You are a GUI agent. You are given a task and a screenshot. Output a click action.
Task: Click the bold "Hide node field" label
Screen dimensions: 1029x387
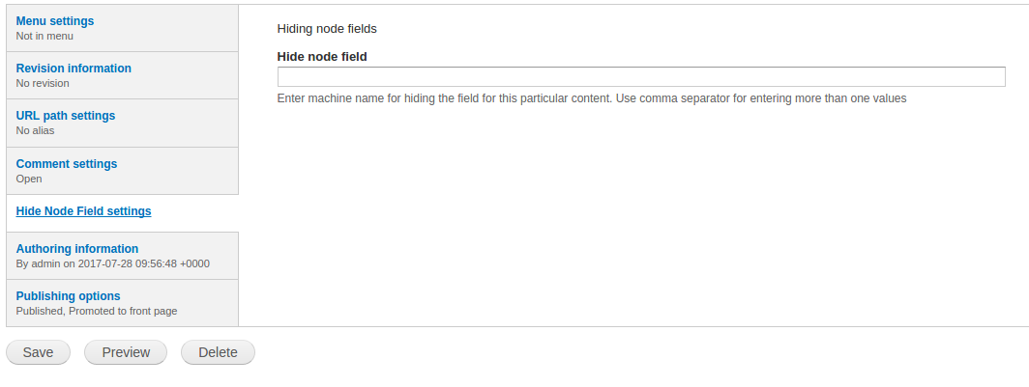(x=322, y=57)
